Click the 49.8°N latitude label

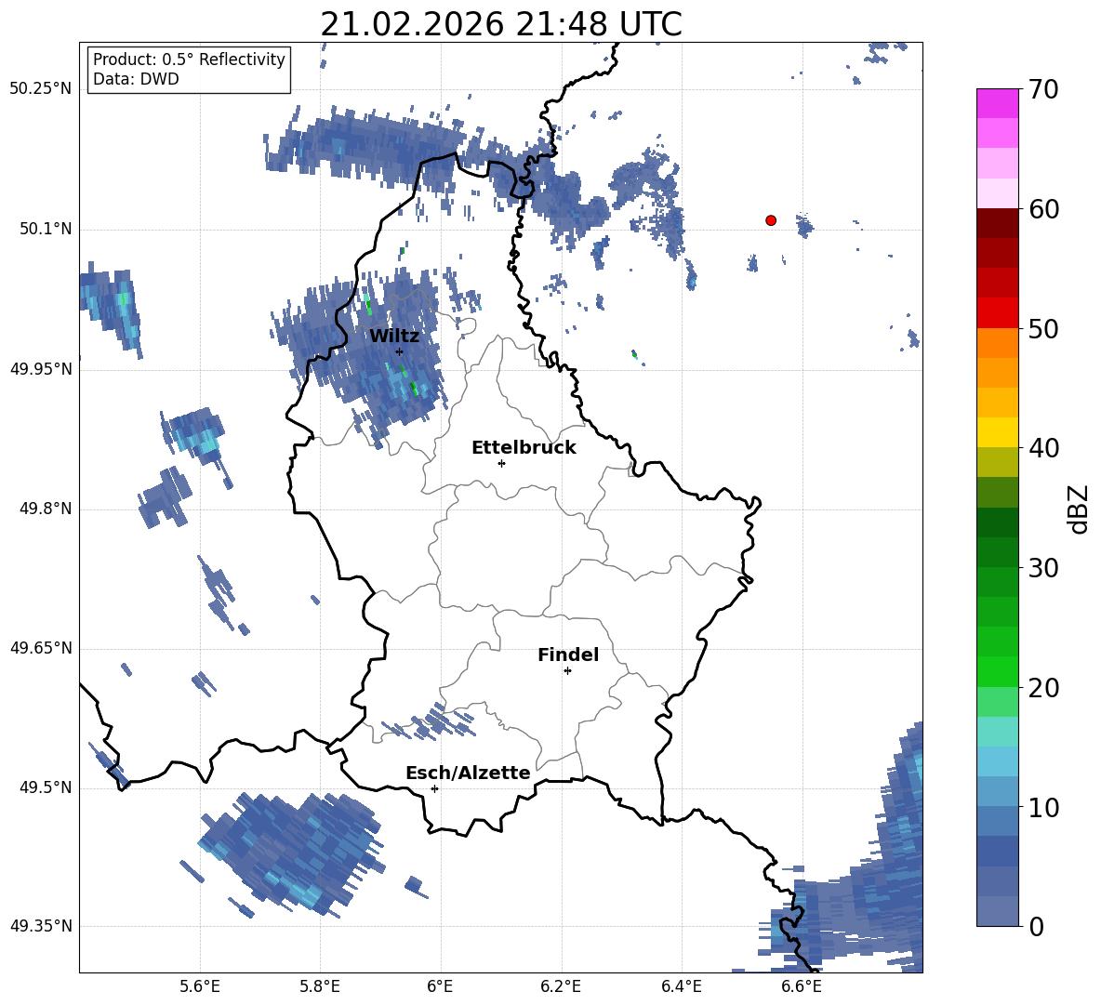click(46, 509)
